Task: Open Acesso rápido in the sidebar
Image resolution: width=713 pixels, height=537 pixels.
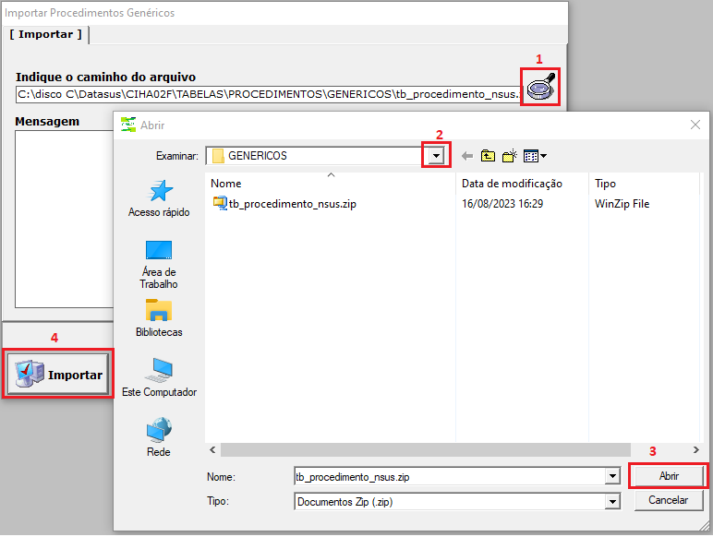Action: [159, 198]
